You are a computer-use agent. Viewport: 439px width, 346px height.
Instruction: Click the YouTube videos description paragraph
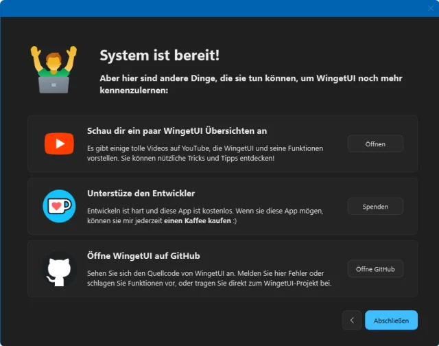(x=205, y=153)
